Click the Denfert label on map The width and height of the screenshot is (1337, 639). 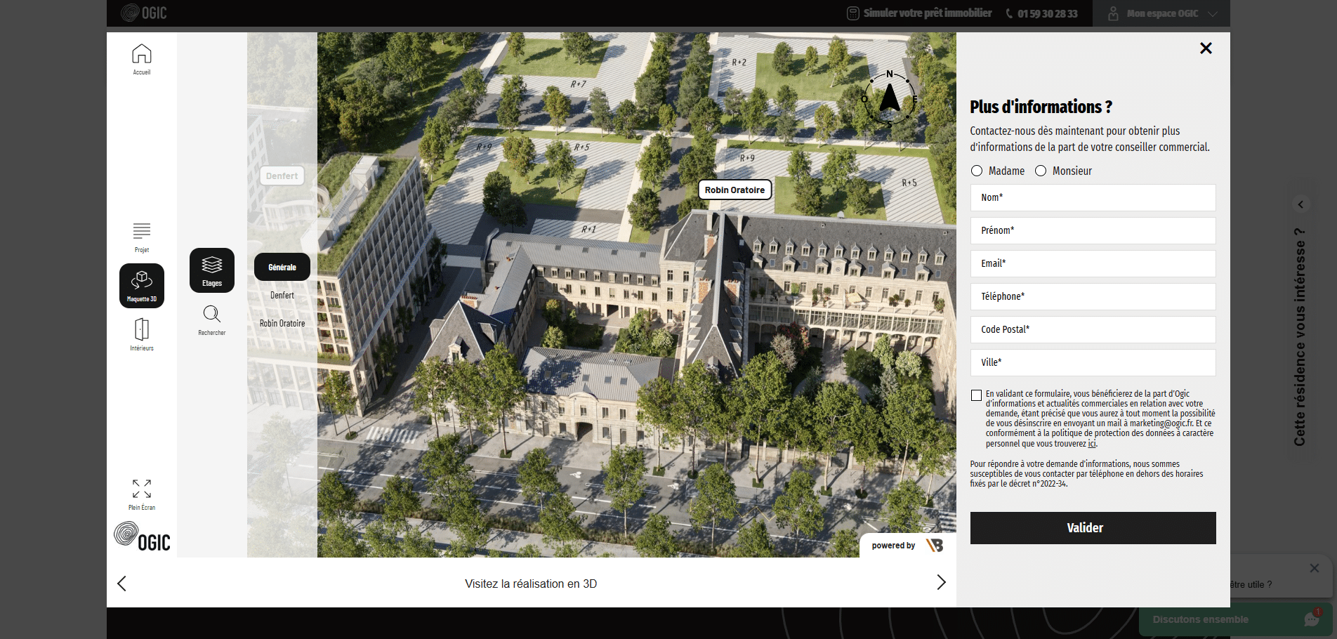tap(282, 176)
